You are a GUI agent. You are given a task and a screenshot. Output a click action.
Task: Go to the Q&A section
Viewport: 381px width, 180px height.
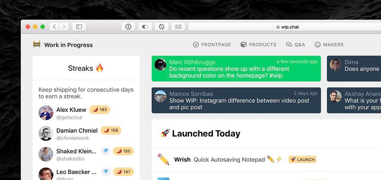[x=295, y=45]
